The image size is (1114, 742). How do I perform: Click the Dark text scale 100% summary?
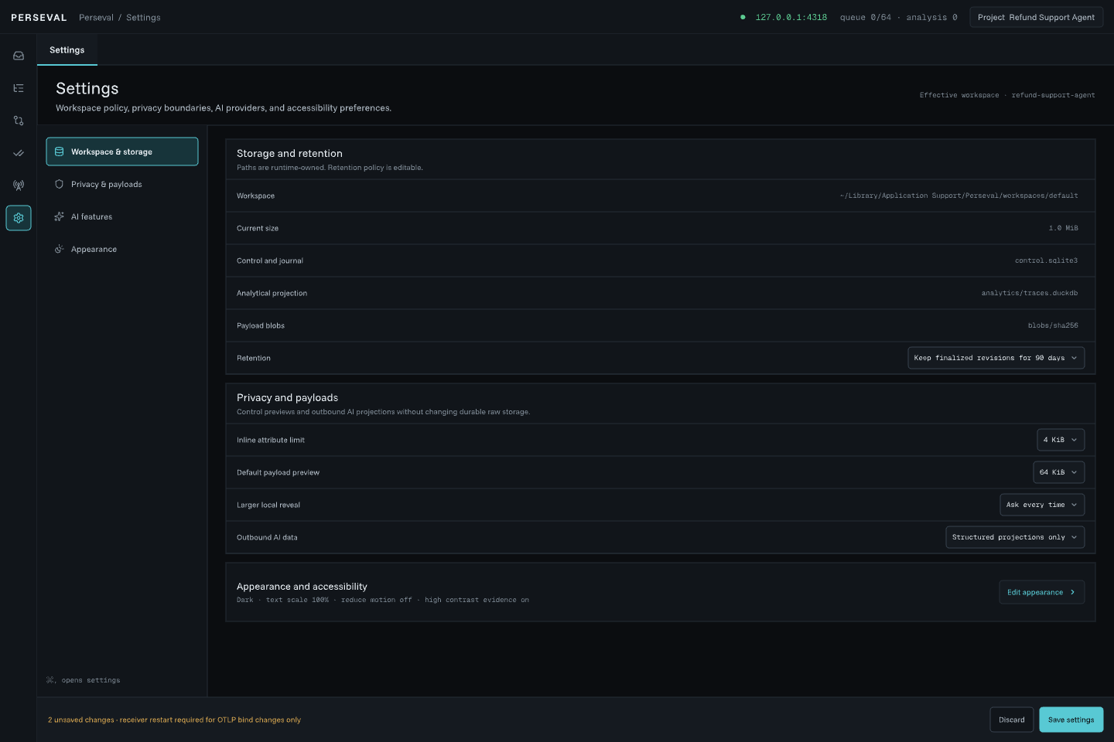(383, 600)
